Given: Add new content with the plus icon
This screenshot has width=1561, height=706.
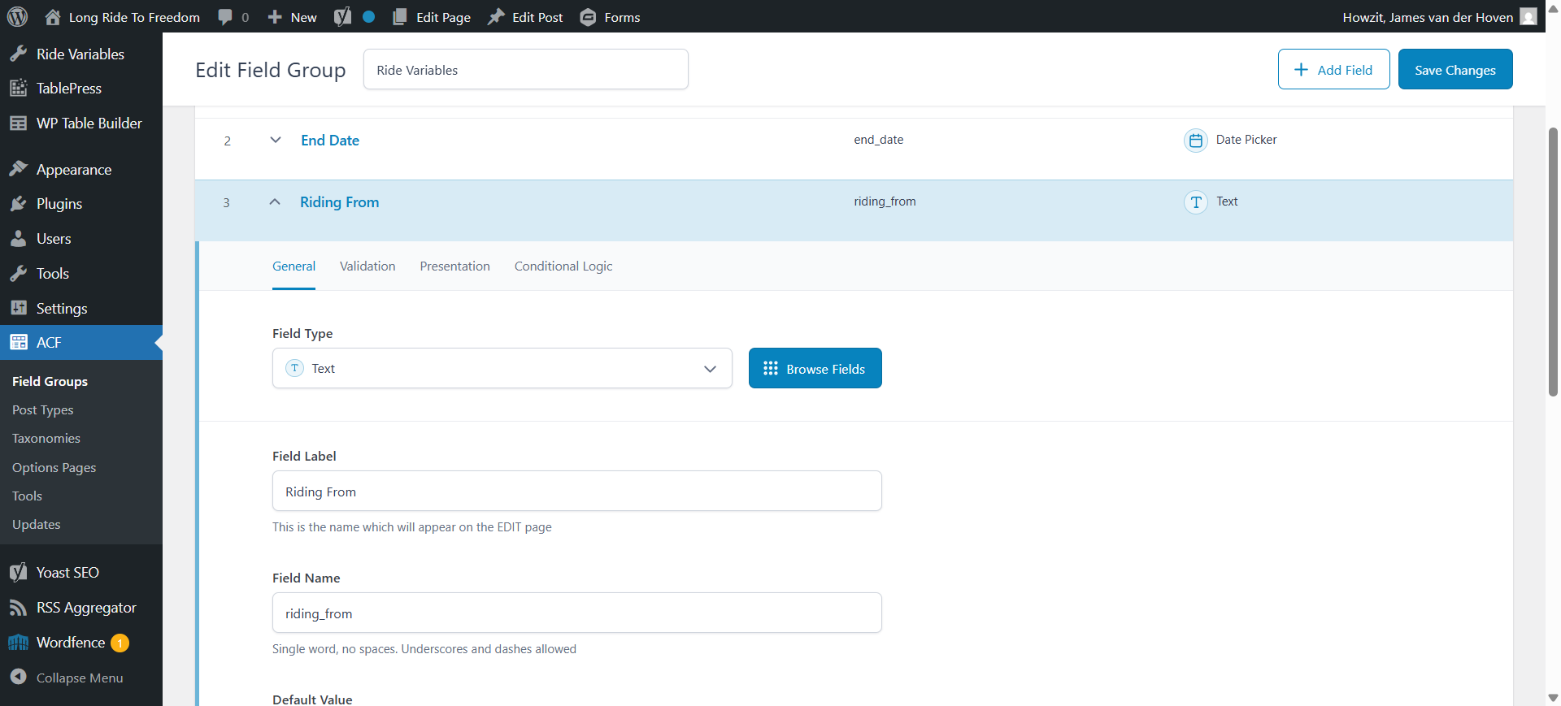Looking at the screenshot, I should pos(275,17).
